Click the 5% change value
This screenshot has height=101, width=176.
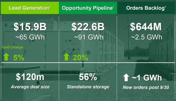click(x=19, y=58)
